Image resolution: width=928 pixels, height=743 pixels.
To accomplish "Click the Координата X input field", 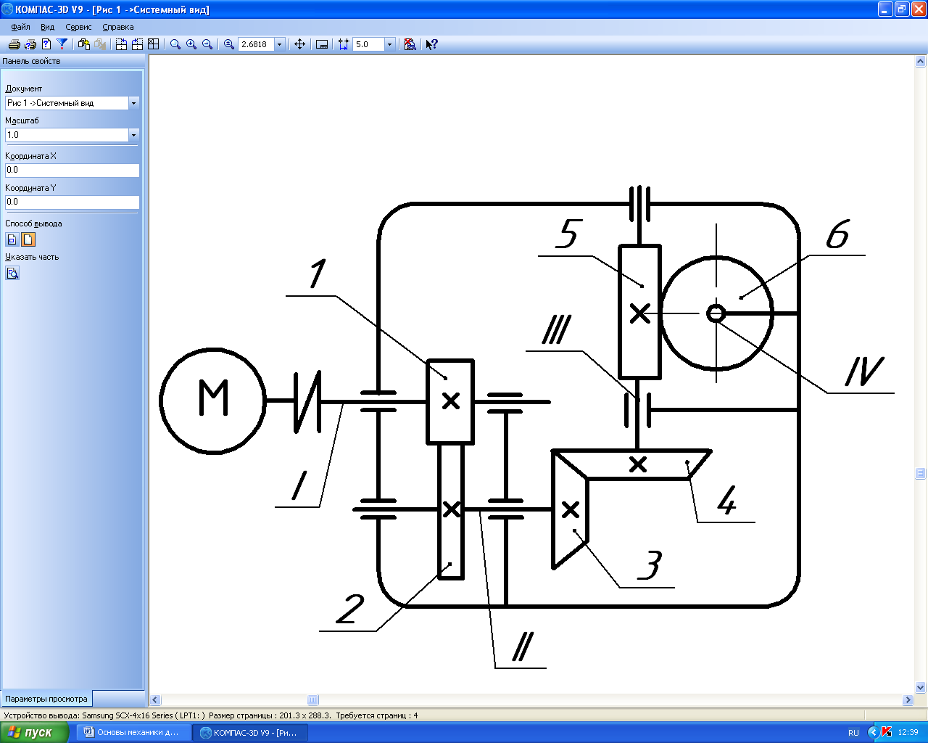I will tap(72, 170).
